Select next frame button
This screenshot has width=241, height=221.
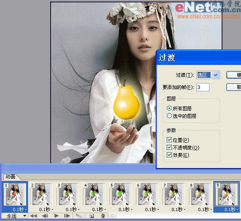click(x=67, y=216)
